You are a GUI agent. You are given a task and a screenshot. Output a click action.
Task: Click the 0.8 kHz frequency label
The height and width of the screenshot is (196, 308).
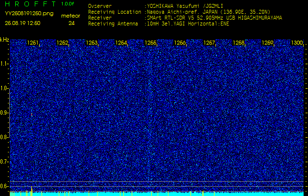4,137
